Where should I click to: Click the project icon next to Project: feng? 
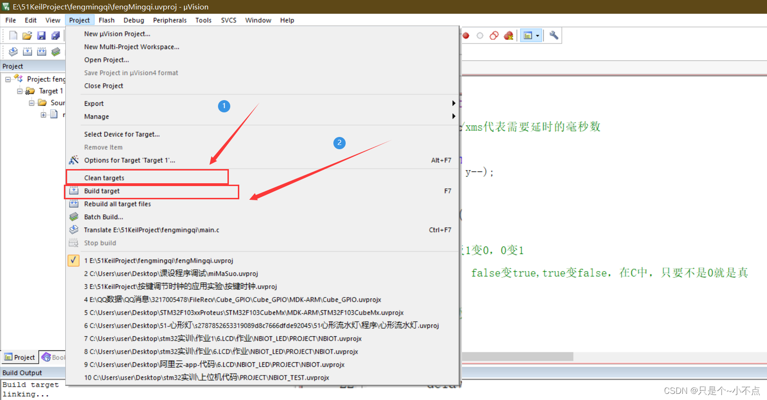coord(18,78)
